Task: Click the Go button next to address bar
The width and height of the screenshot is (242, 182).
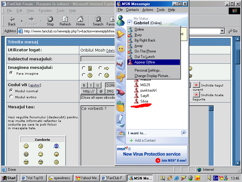Action: pyautogui.click(x=233, y=31)
